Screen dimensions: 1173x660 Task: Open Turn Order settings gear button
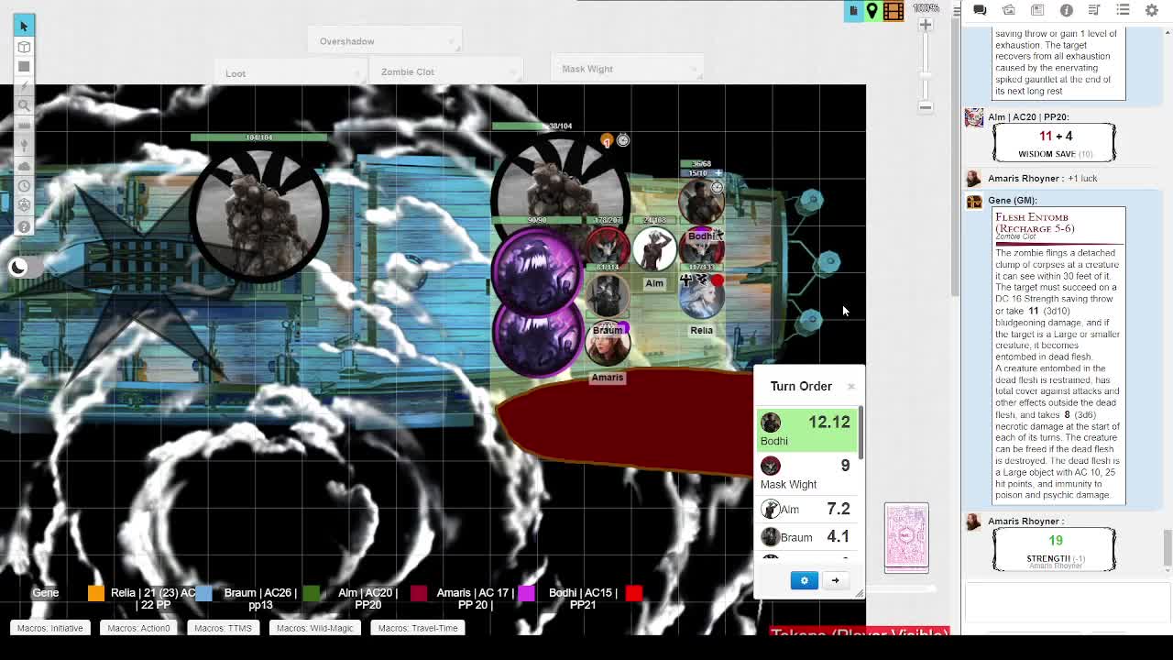coord(804,580)
